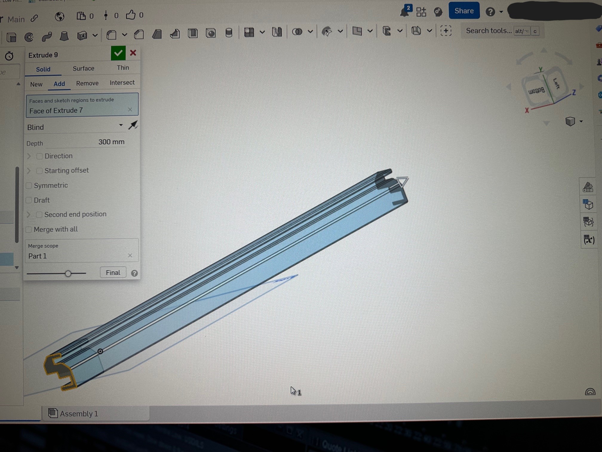Screen dimensions: 602x452
Task: Click the Boolean tool icon
Action: point(297,32)
